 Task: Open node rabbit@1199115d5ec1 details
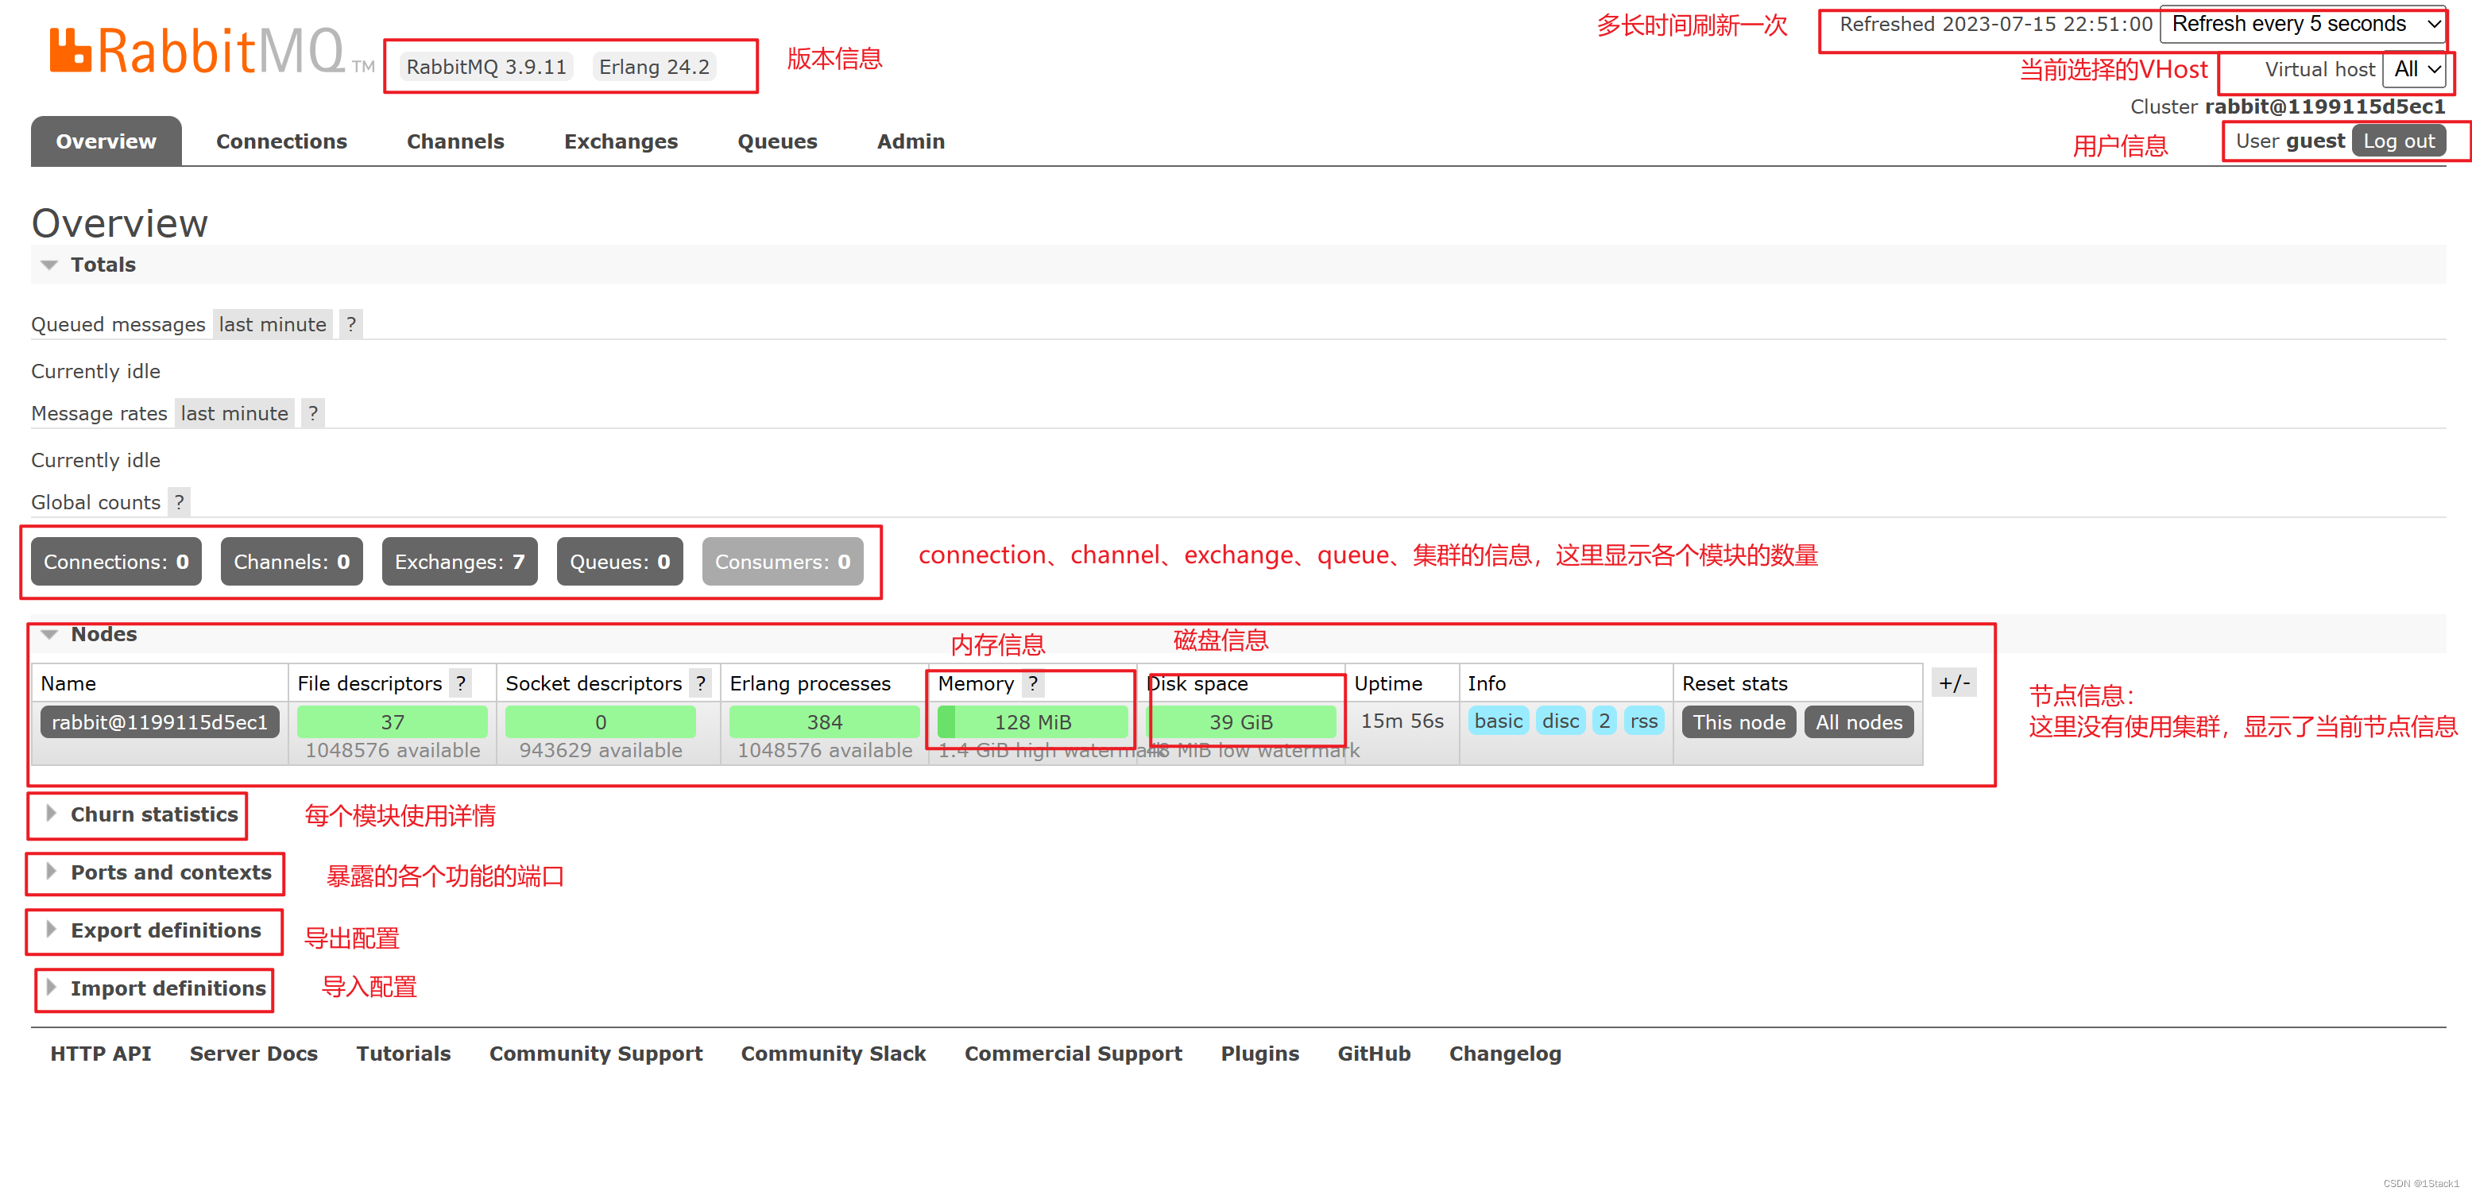tap(159, 723)
